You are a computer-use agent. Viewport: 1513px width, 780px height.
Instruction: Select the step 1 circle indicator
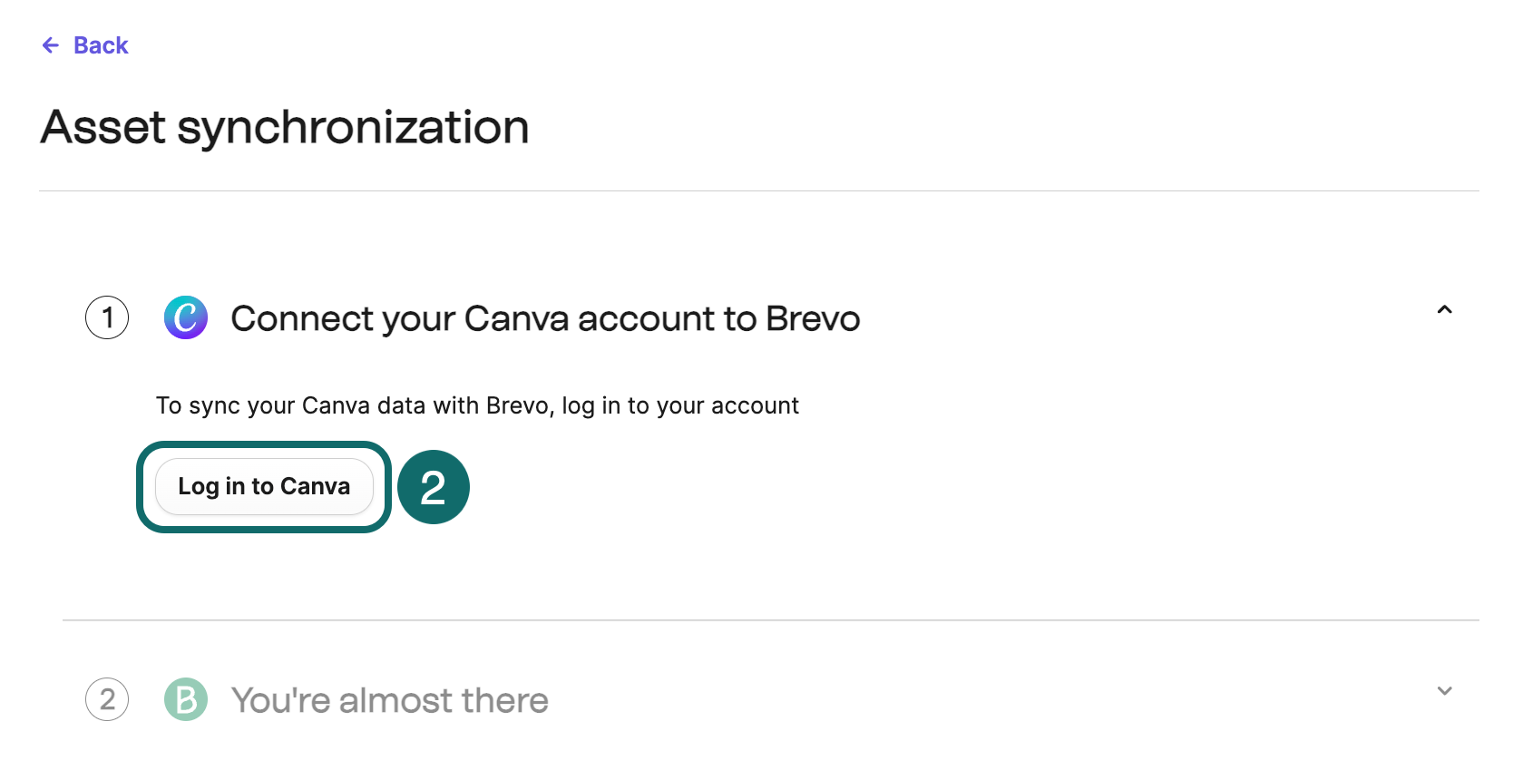[107, 317]
